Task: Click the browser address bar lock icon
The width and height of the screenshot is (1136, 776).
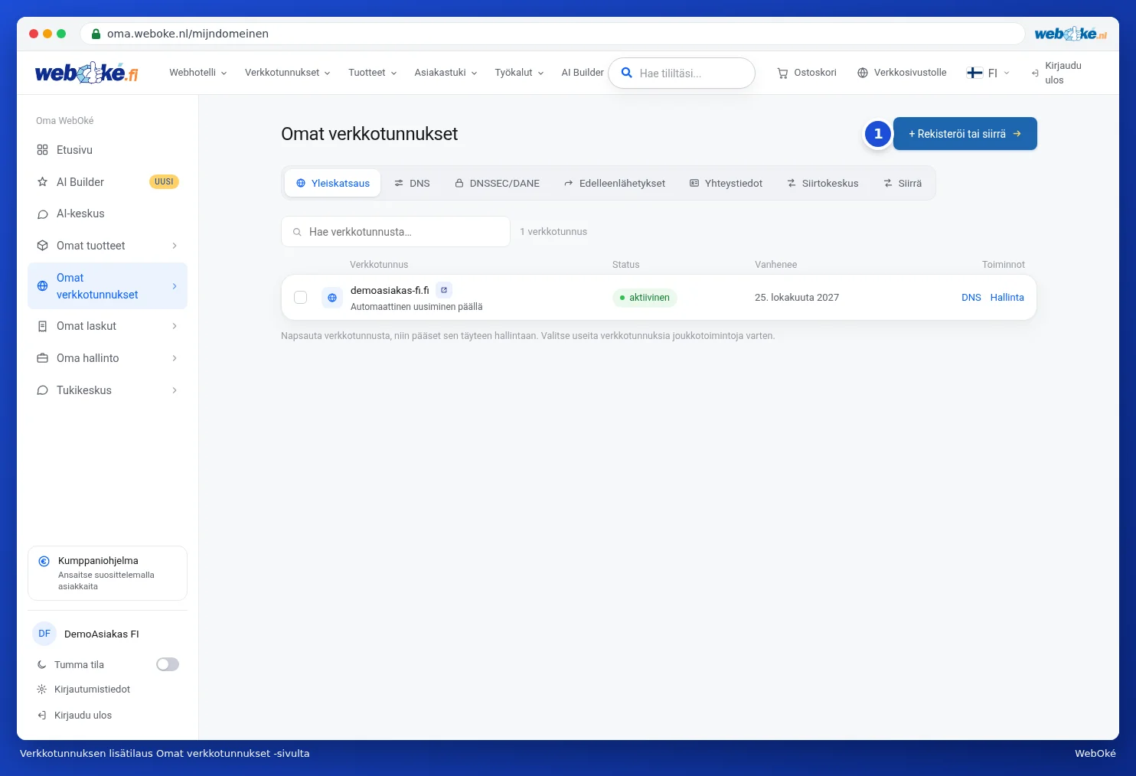Action: 96,34
